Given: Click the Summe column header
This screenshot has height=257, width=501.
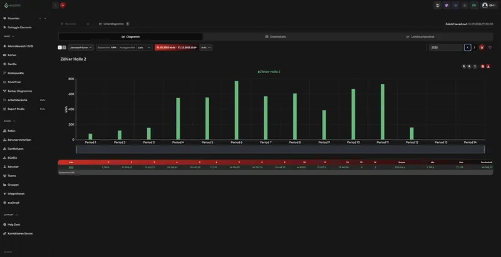Looking at the screenshot, I should 401,163.
